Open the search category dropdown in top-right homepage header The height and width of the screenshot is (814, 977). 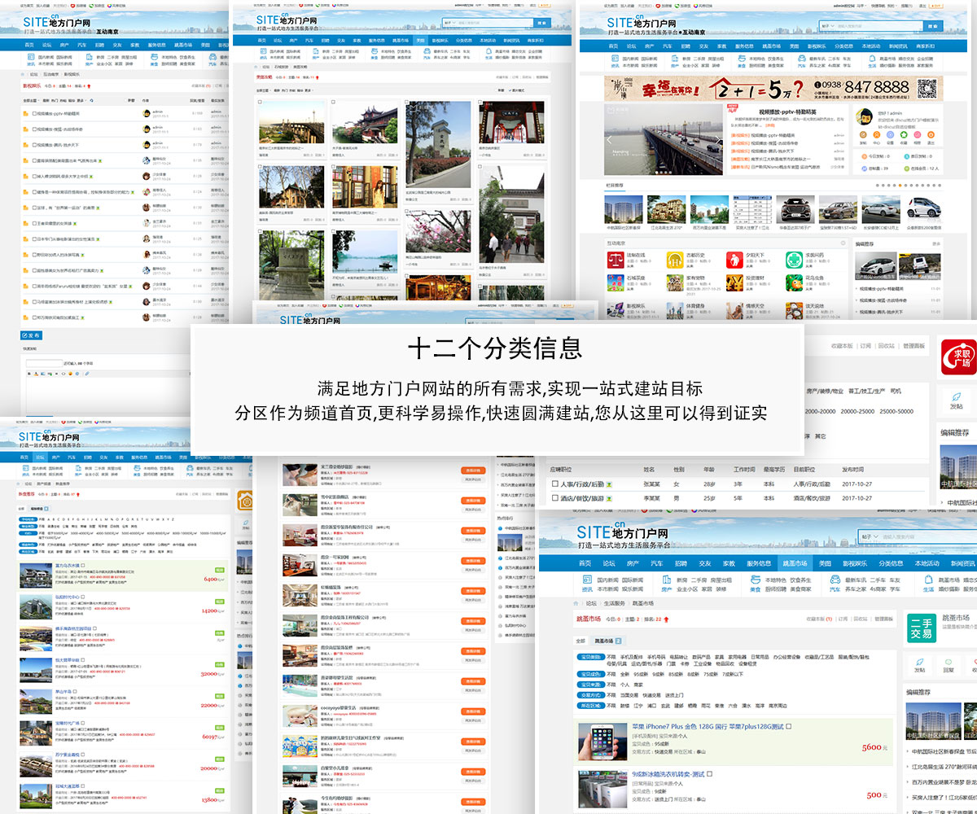point(828,26)
